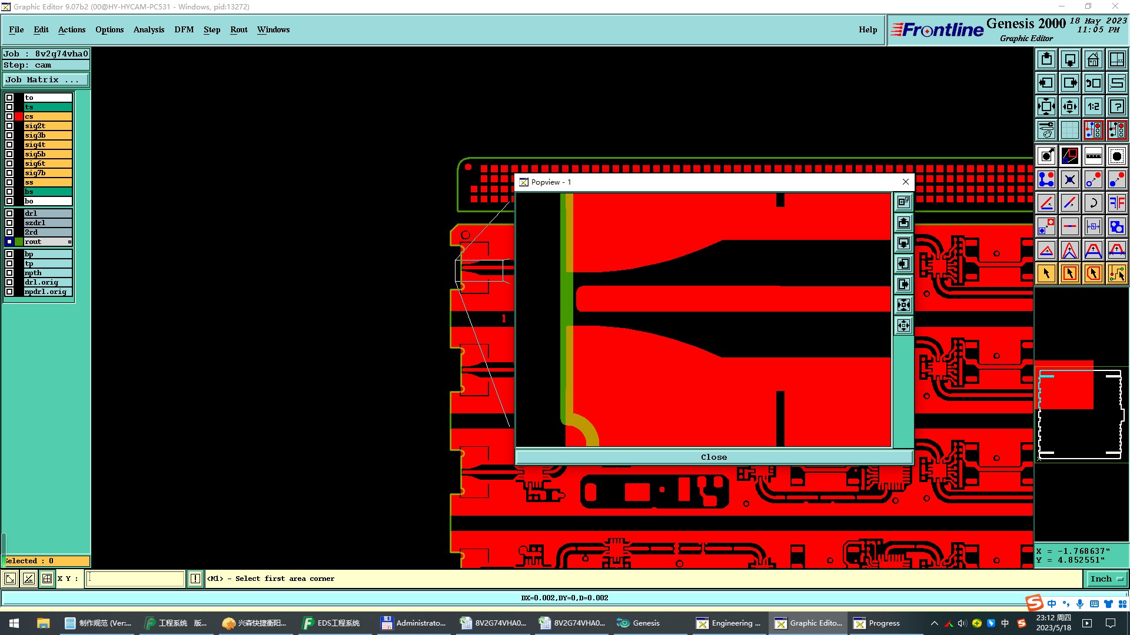Click the undo rectangle icon
This screenshot has height=635, width=1130.
pos(1093,83)
